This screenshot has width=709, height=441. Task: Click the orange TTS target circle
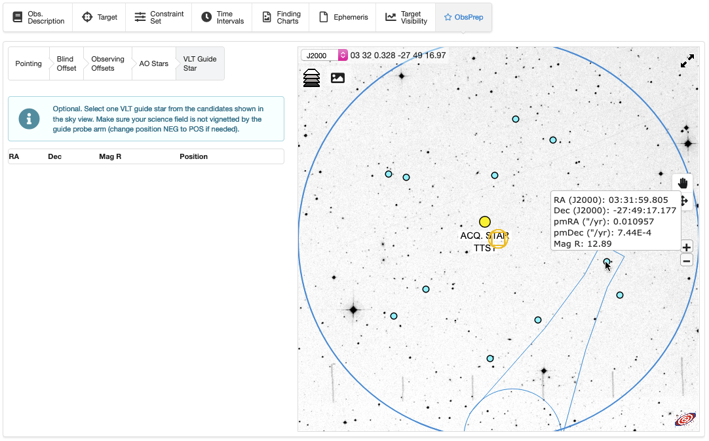click(498, 238)
